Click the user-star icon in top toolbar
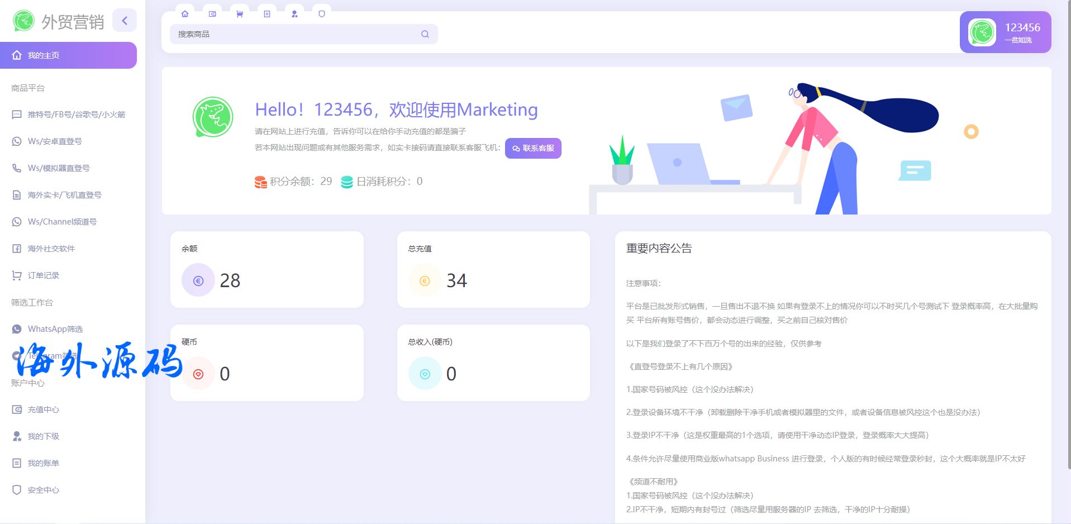 click(x=294, y=14)
